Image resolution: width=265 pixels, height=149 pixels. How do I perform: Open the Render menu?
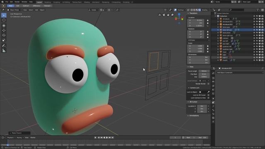(x=17, y=2)
